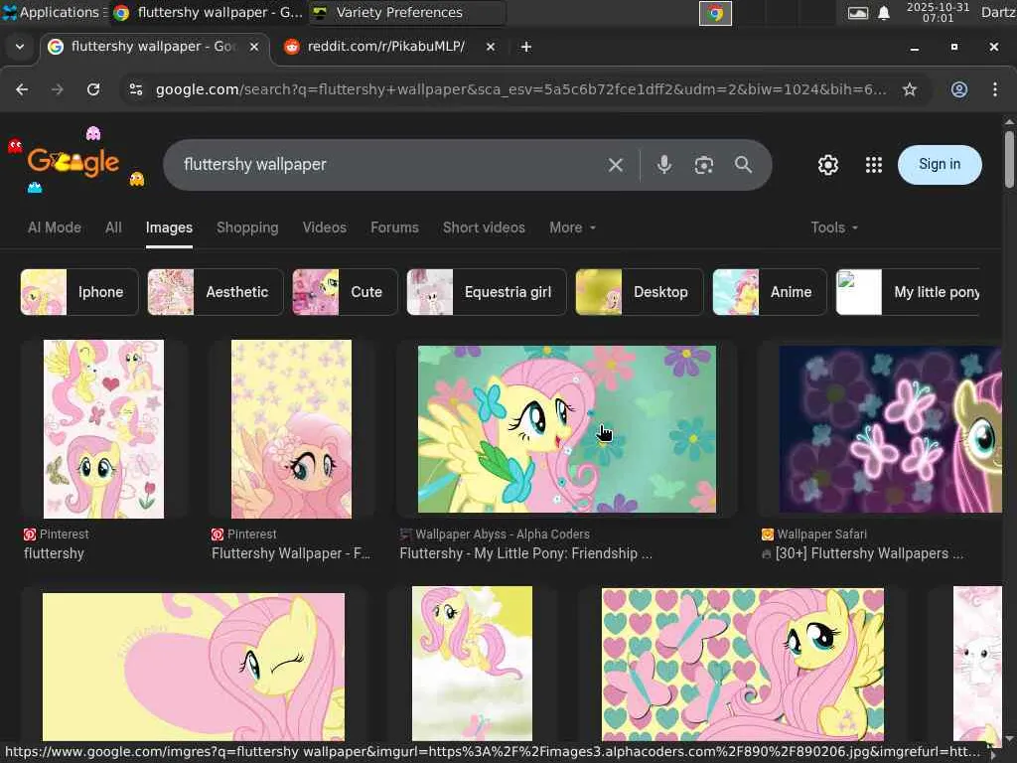The height and width of the screenshot is (763, 1017).
Task: Click the 'fluttershy' caption under first image
Action: [54, 553]
